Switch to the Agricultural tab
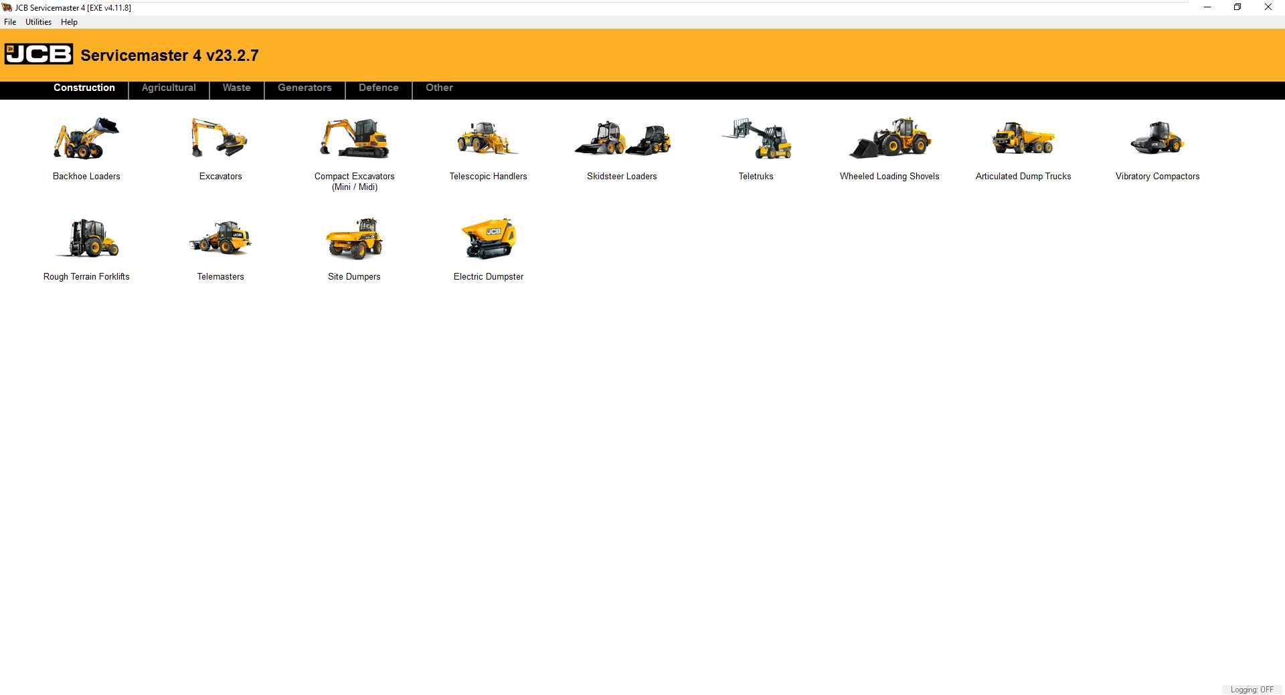The width and height of the screenshot is (1285, 695). (x=169, y=88)
